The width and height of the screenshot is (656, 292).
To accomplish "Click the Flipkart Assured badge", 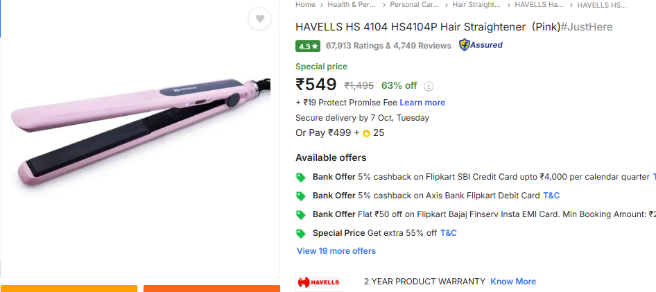I will tap(481, 45).
